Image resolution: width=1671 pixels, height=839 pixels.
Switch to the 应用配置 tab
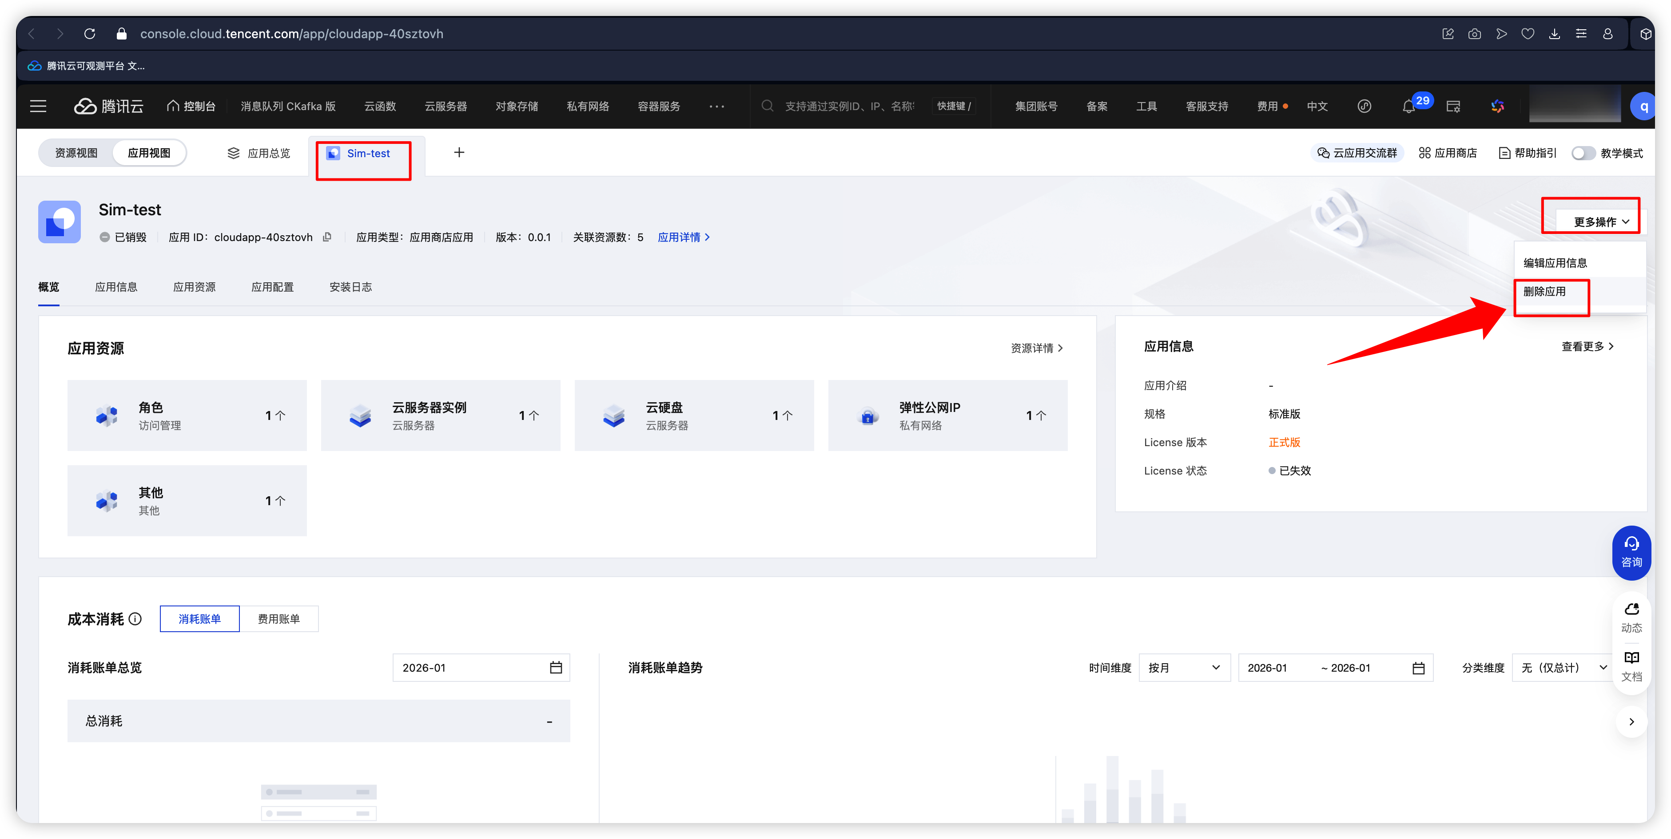[272, 287]
